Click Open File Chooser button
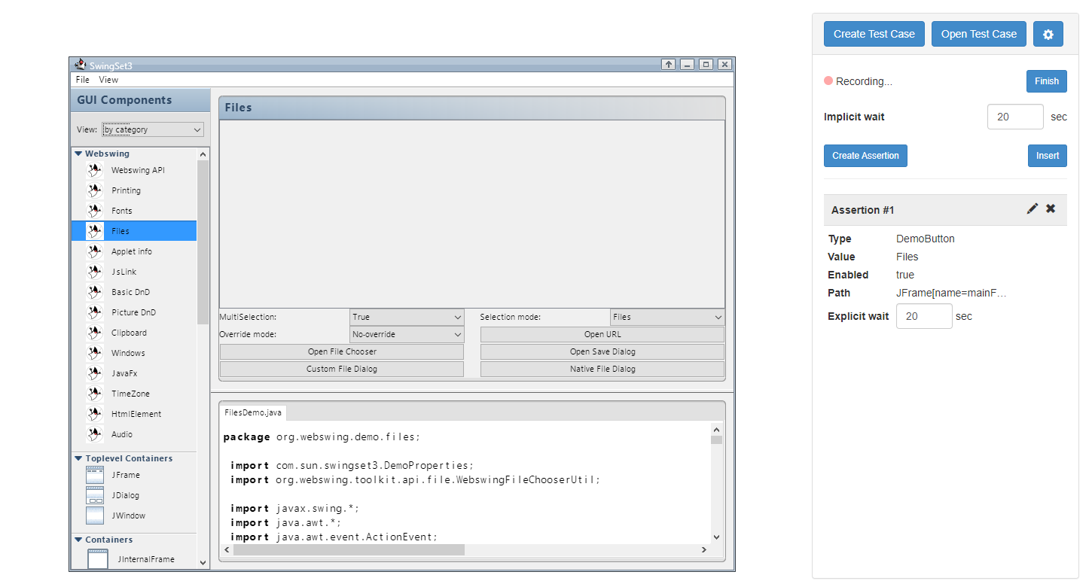1092x587 pixels. tap(342, 351)
